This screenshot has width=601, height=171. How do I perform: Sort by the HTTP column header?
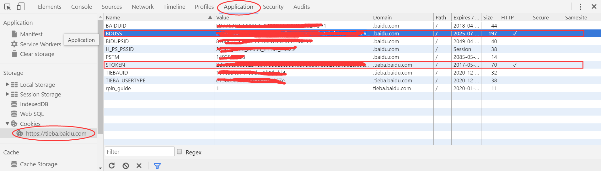pyautogui.click(x=515, y=18)
